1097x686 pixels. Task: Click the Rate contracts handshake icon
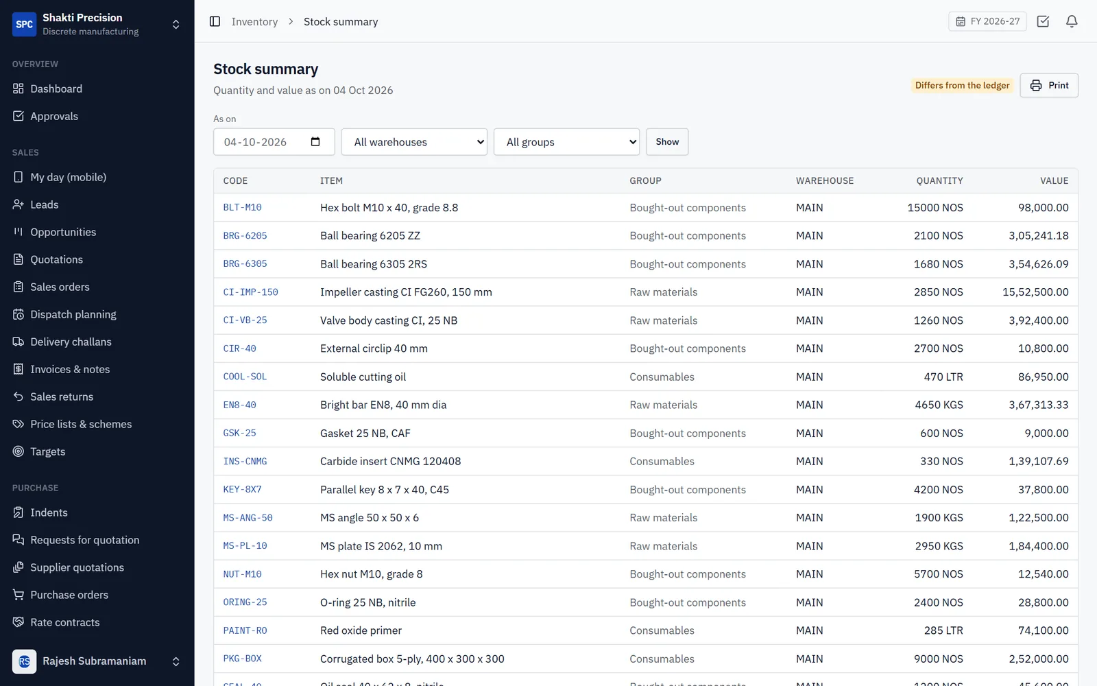[19, 622]
